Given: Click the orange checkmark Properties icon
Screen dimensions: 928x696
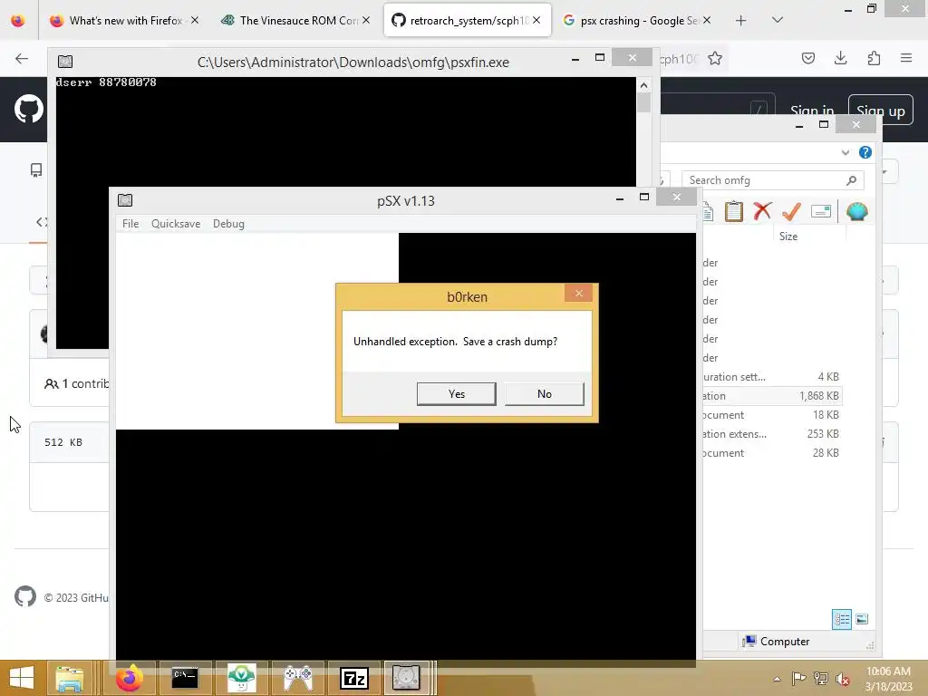Looking at the screenshot, I should click(791, 211).
